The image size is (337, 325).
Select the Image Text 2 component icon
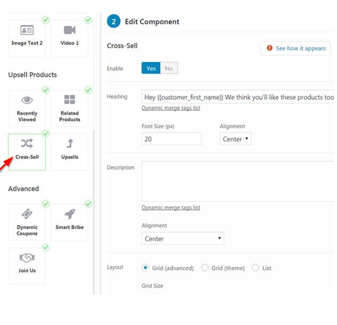click(27, 30)
